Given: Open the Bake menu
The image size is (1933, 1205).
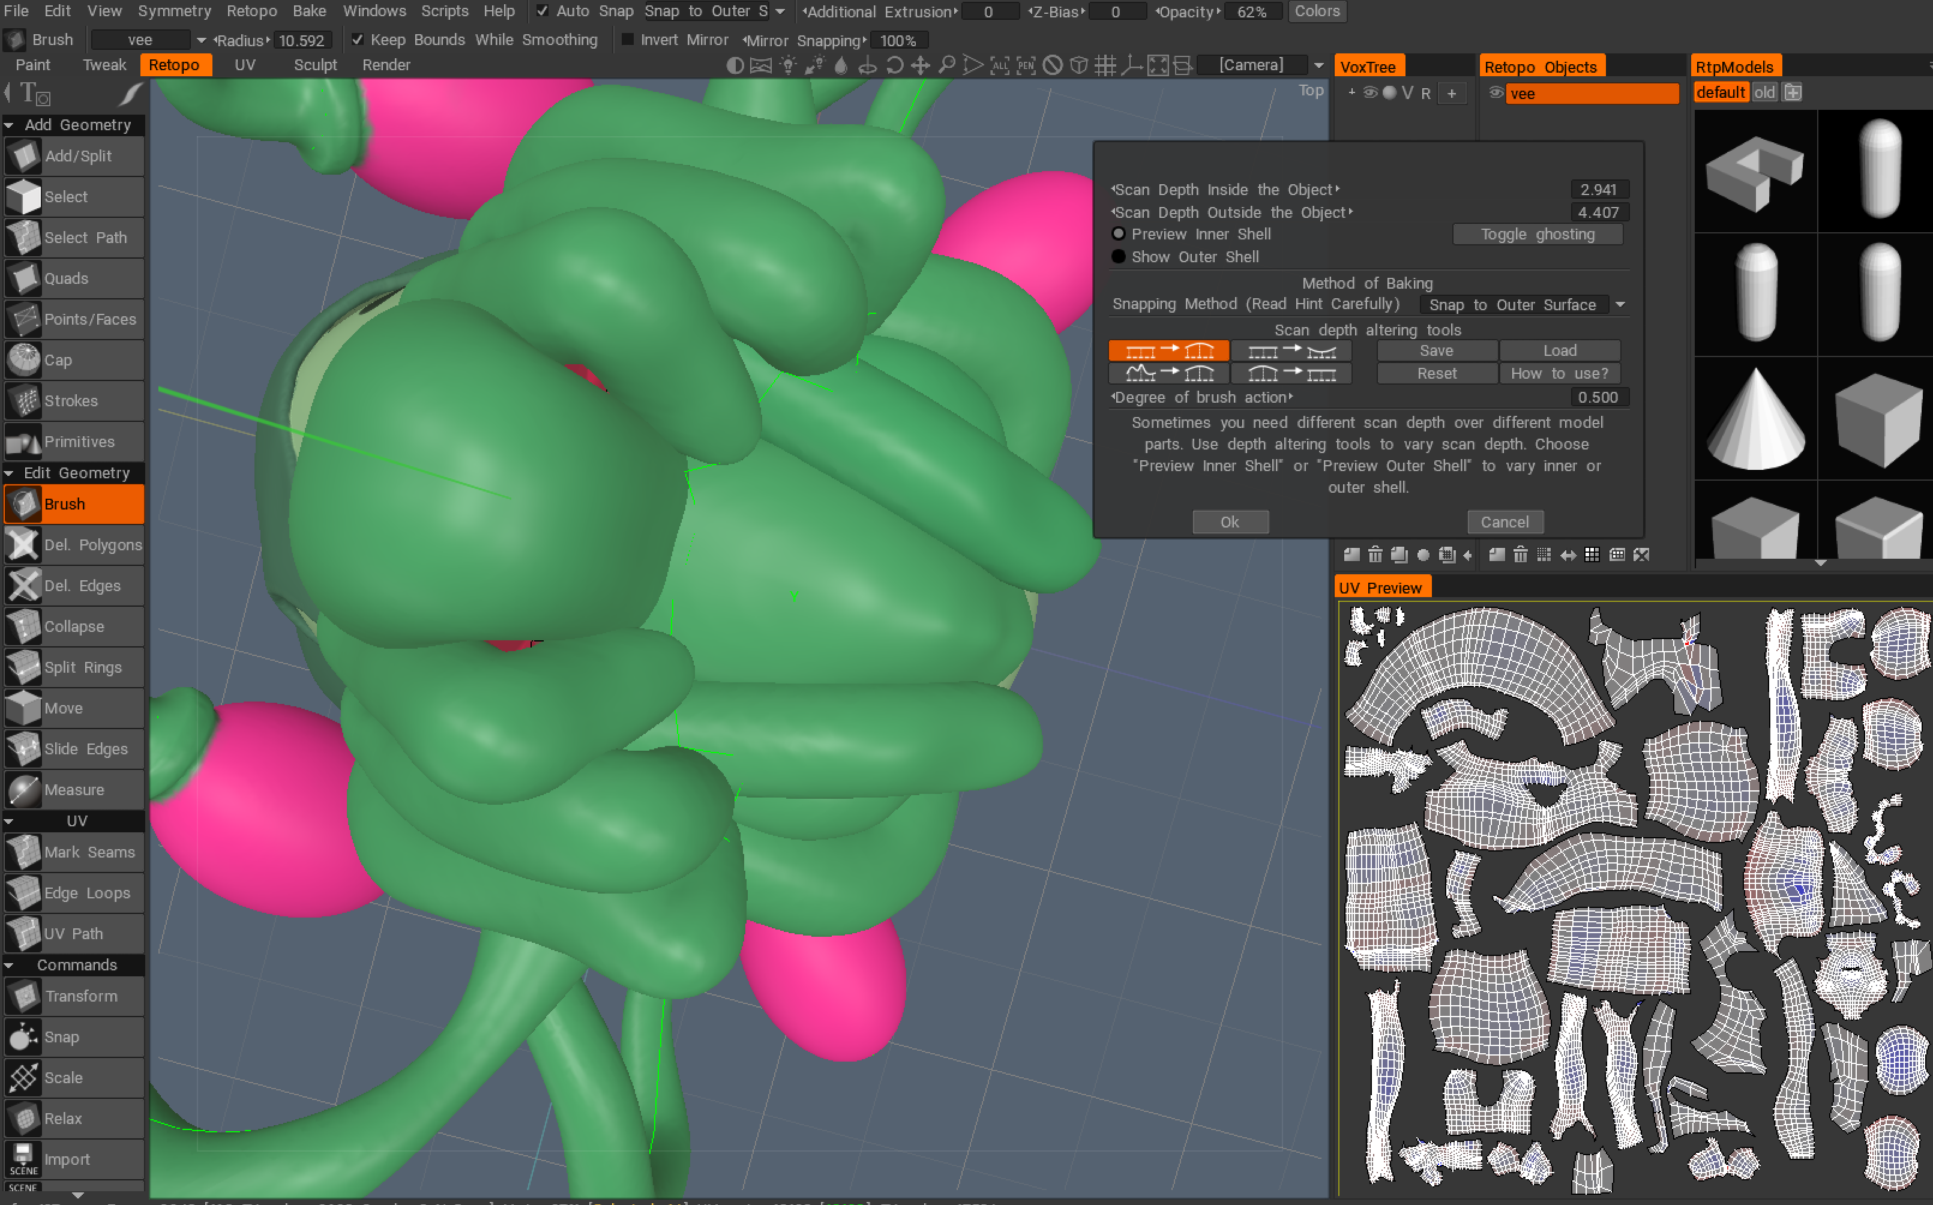Looking at the screenshot, I should tap(309, 11).
